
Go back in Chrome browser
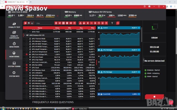tap(2, 6)
